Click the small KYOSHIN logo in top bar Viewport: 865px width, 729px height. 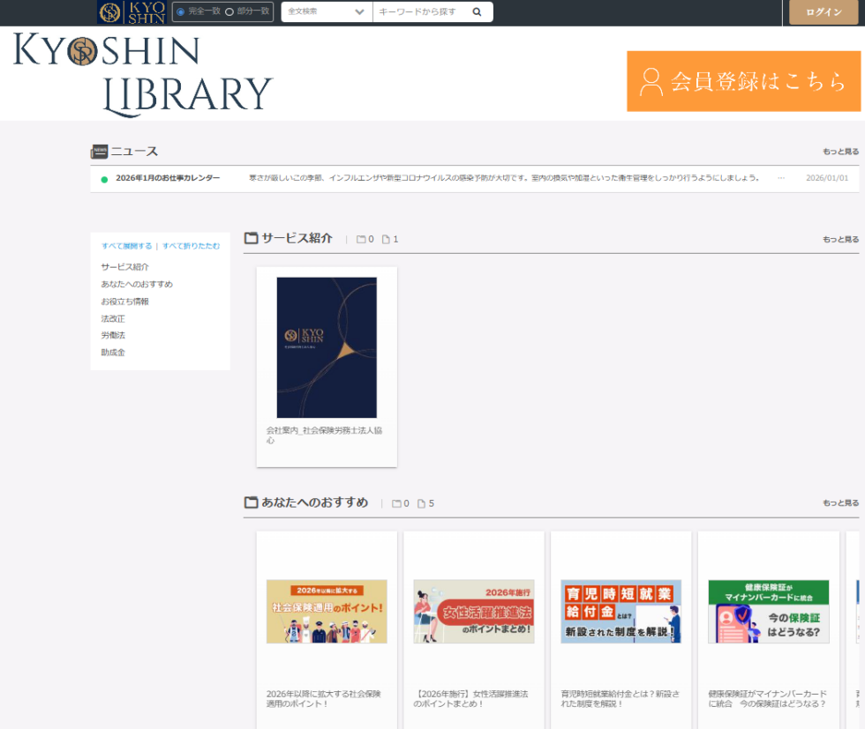tap(132, 12)
